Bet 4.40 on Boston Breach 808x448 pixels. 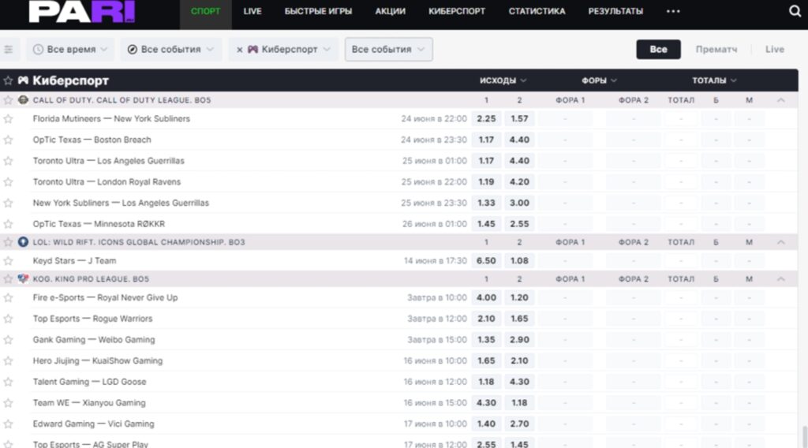519,140
